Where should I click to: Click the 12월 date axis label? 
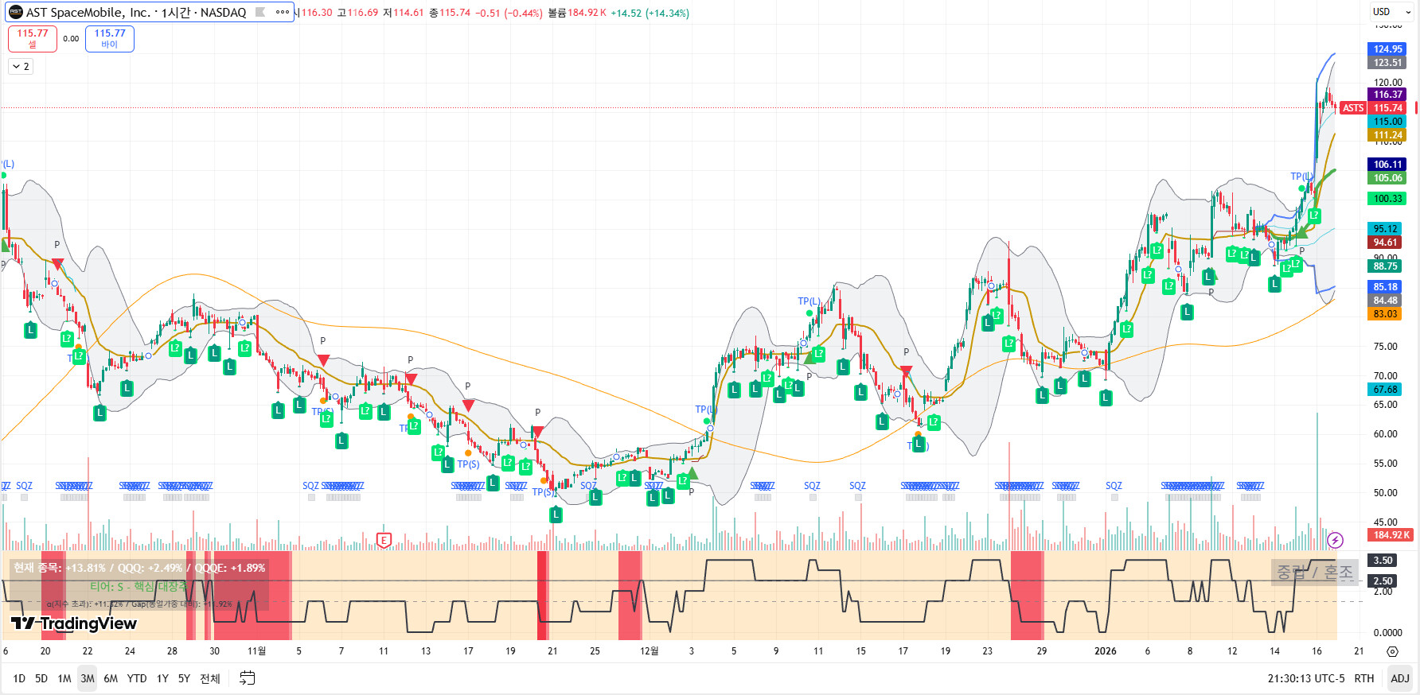point(650,651)
